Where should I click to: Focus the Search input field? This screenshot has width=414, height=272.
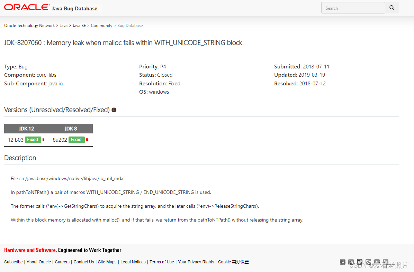pyautogui.click(x=353, y=8)
